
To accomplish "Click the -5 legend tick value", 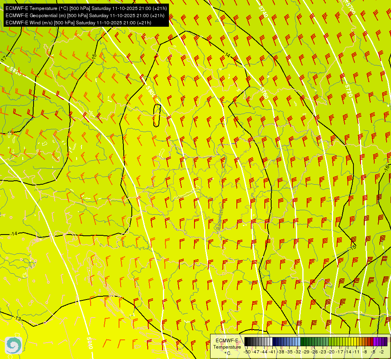I will tap(373, 352).
